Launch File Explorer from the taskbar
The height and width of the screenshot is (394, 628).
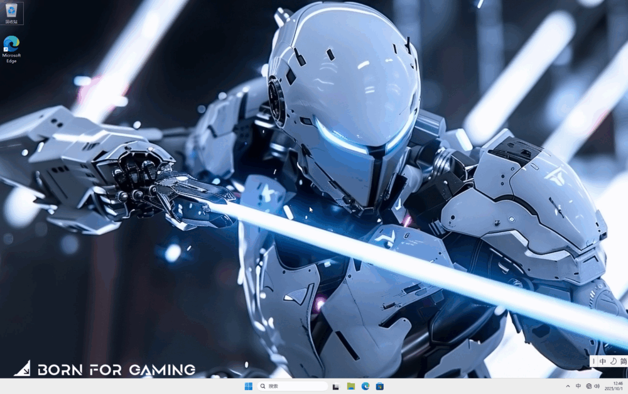[x=351, y=386]
